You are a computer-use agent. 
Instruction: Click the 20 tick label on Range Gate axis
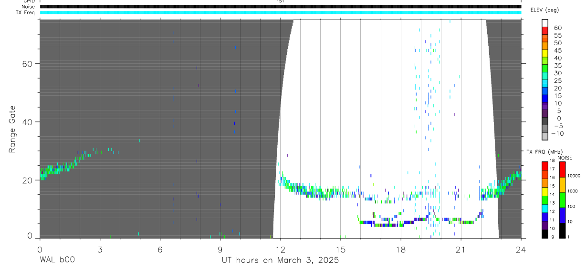[28, 180]
